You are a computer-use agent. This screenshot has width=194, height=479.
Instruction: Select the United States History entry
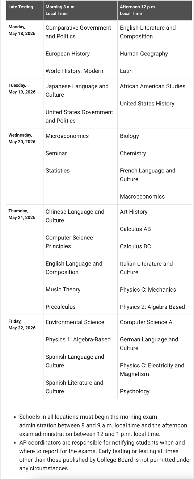[147, 104]
